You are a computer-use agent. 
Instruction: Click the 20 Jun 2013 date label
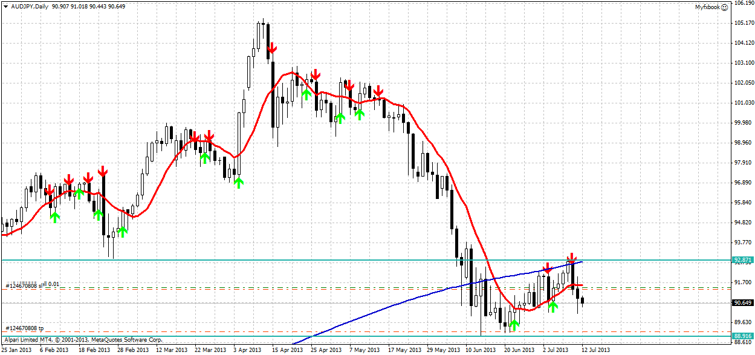click(x=519, y=350)
